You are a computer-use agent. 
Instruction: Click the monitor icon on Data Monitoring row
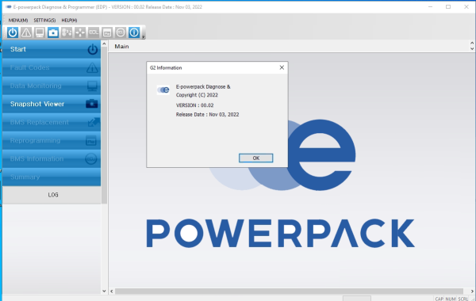(92, 86)
